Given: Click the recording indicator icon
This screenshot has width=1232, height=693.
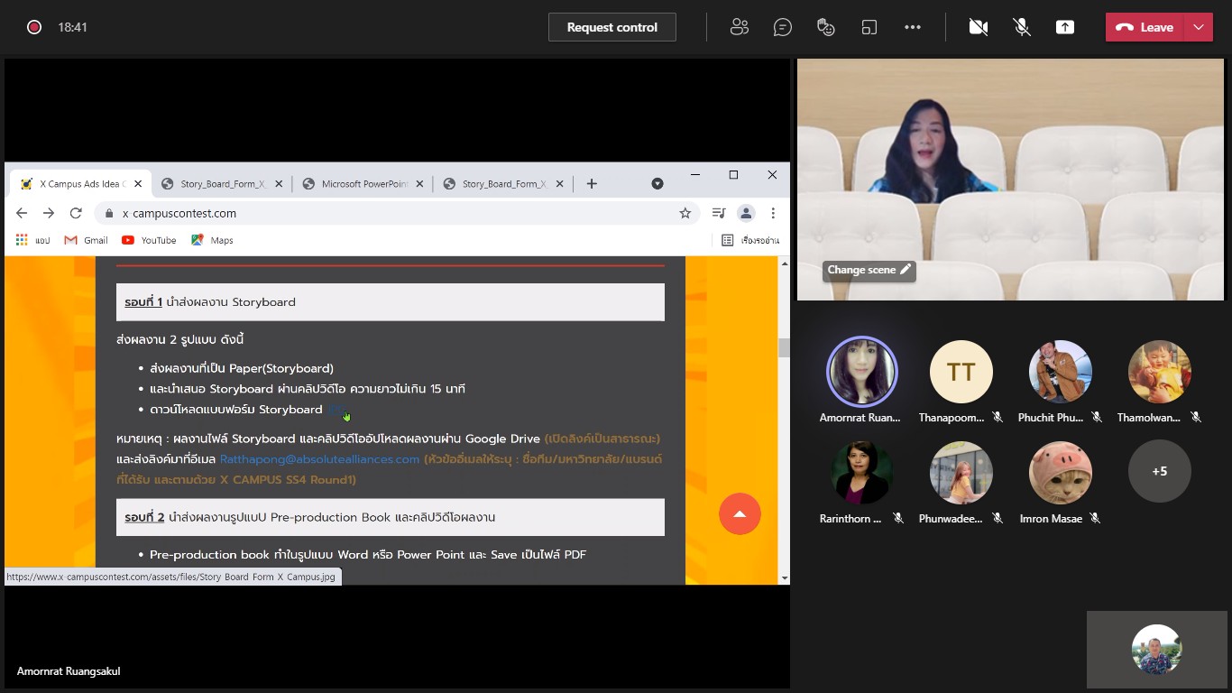Looking at the screenshot, I should (x=34, y=27).
